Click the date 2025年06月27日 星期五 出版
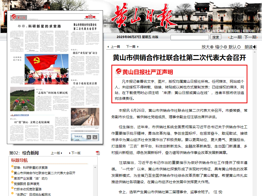 (x=137, y=37)
